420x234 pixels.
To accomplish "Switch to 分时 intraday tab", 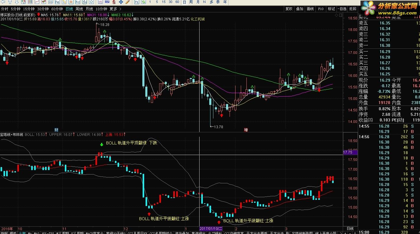I will coord(4,9).
